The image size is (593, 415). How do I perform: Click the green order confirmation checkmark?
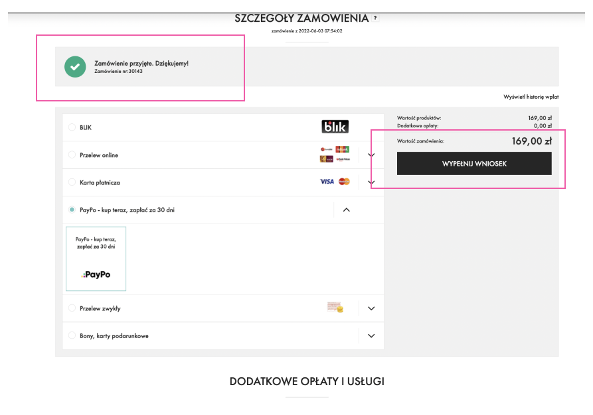coord(75,67)
